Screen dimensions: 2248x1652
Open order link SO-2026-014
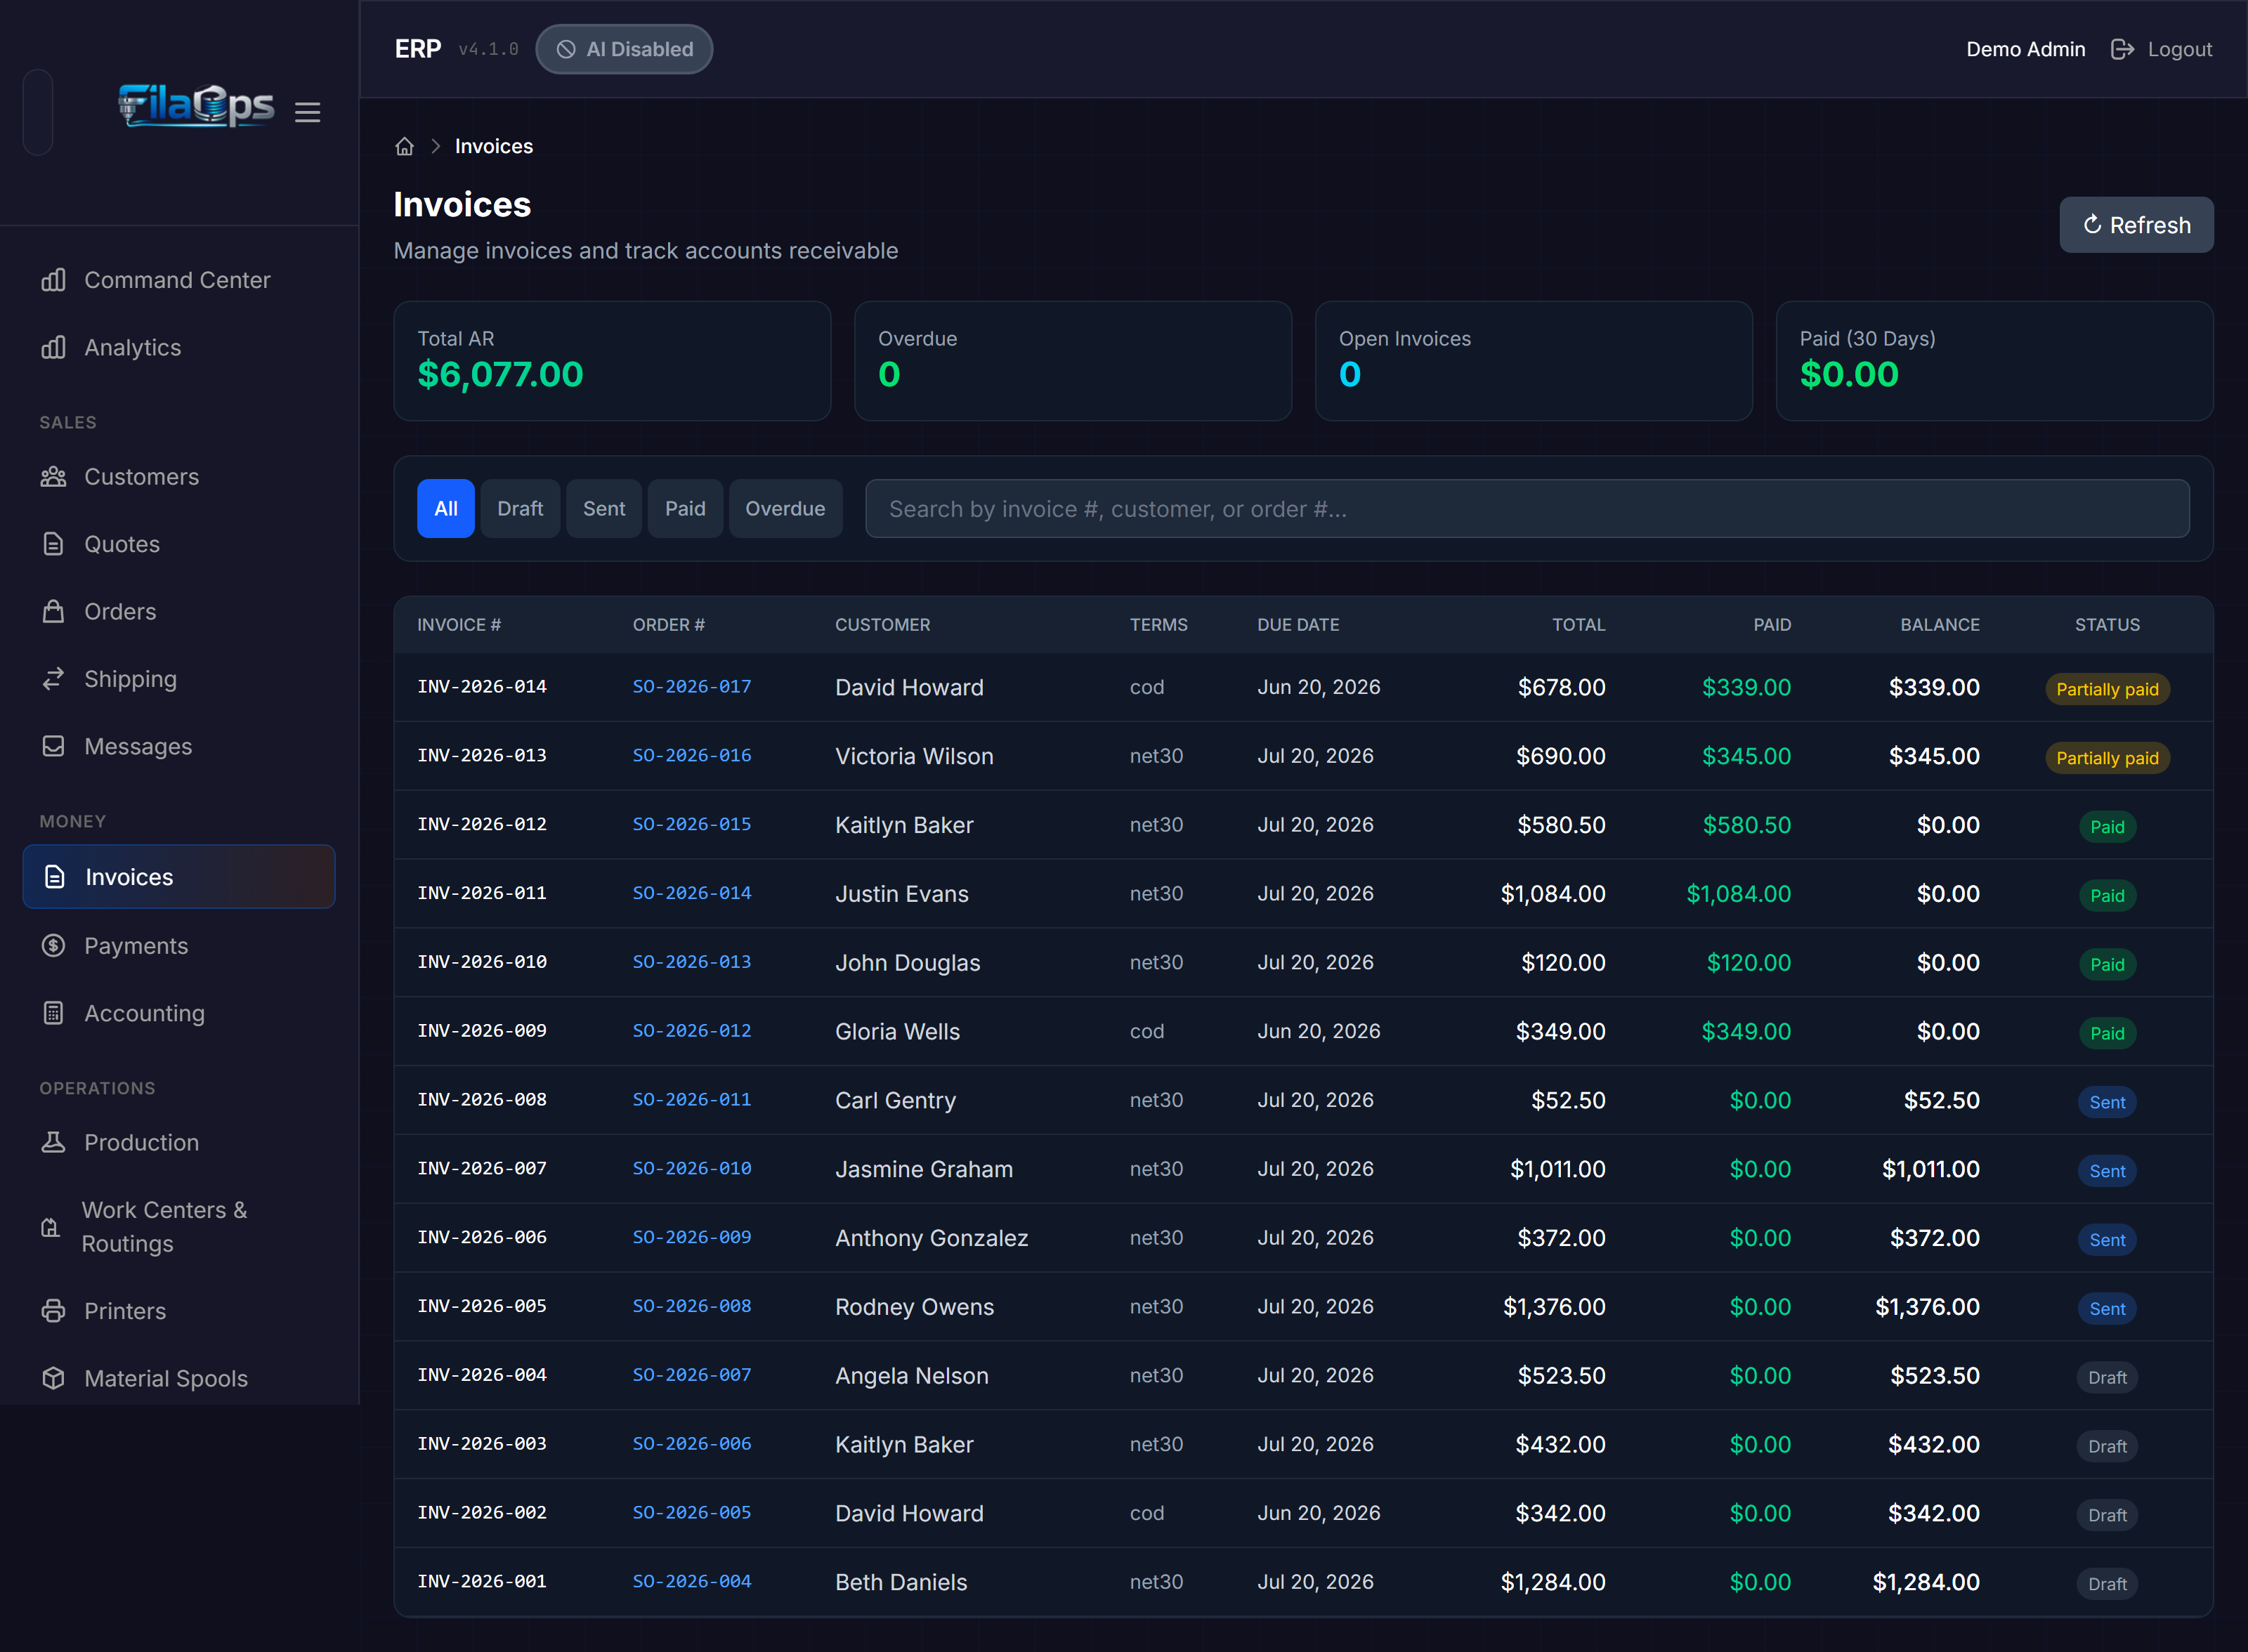pyautogui.click(x=691, y=893)
